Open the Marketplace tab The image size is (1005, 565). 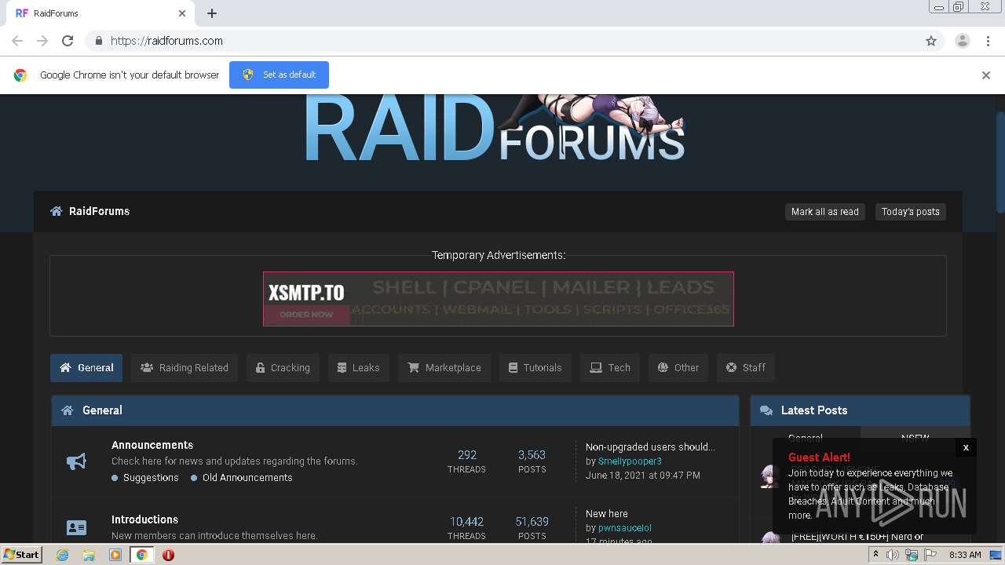pyautogui.click(x=444, y=367)
